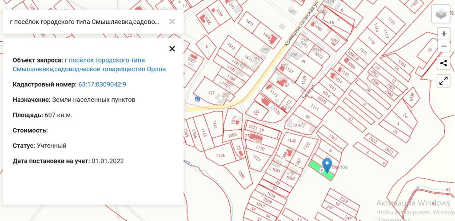Screen dimensions: 455x221
Task: Select parcel 1013 on the map
Action: [x=332, y=87]
